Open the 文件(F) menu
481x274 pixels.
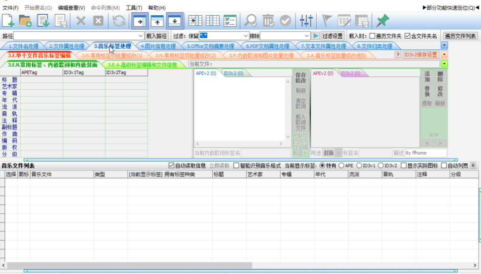click(11, 8)
